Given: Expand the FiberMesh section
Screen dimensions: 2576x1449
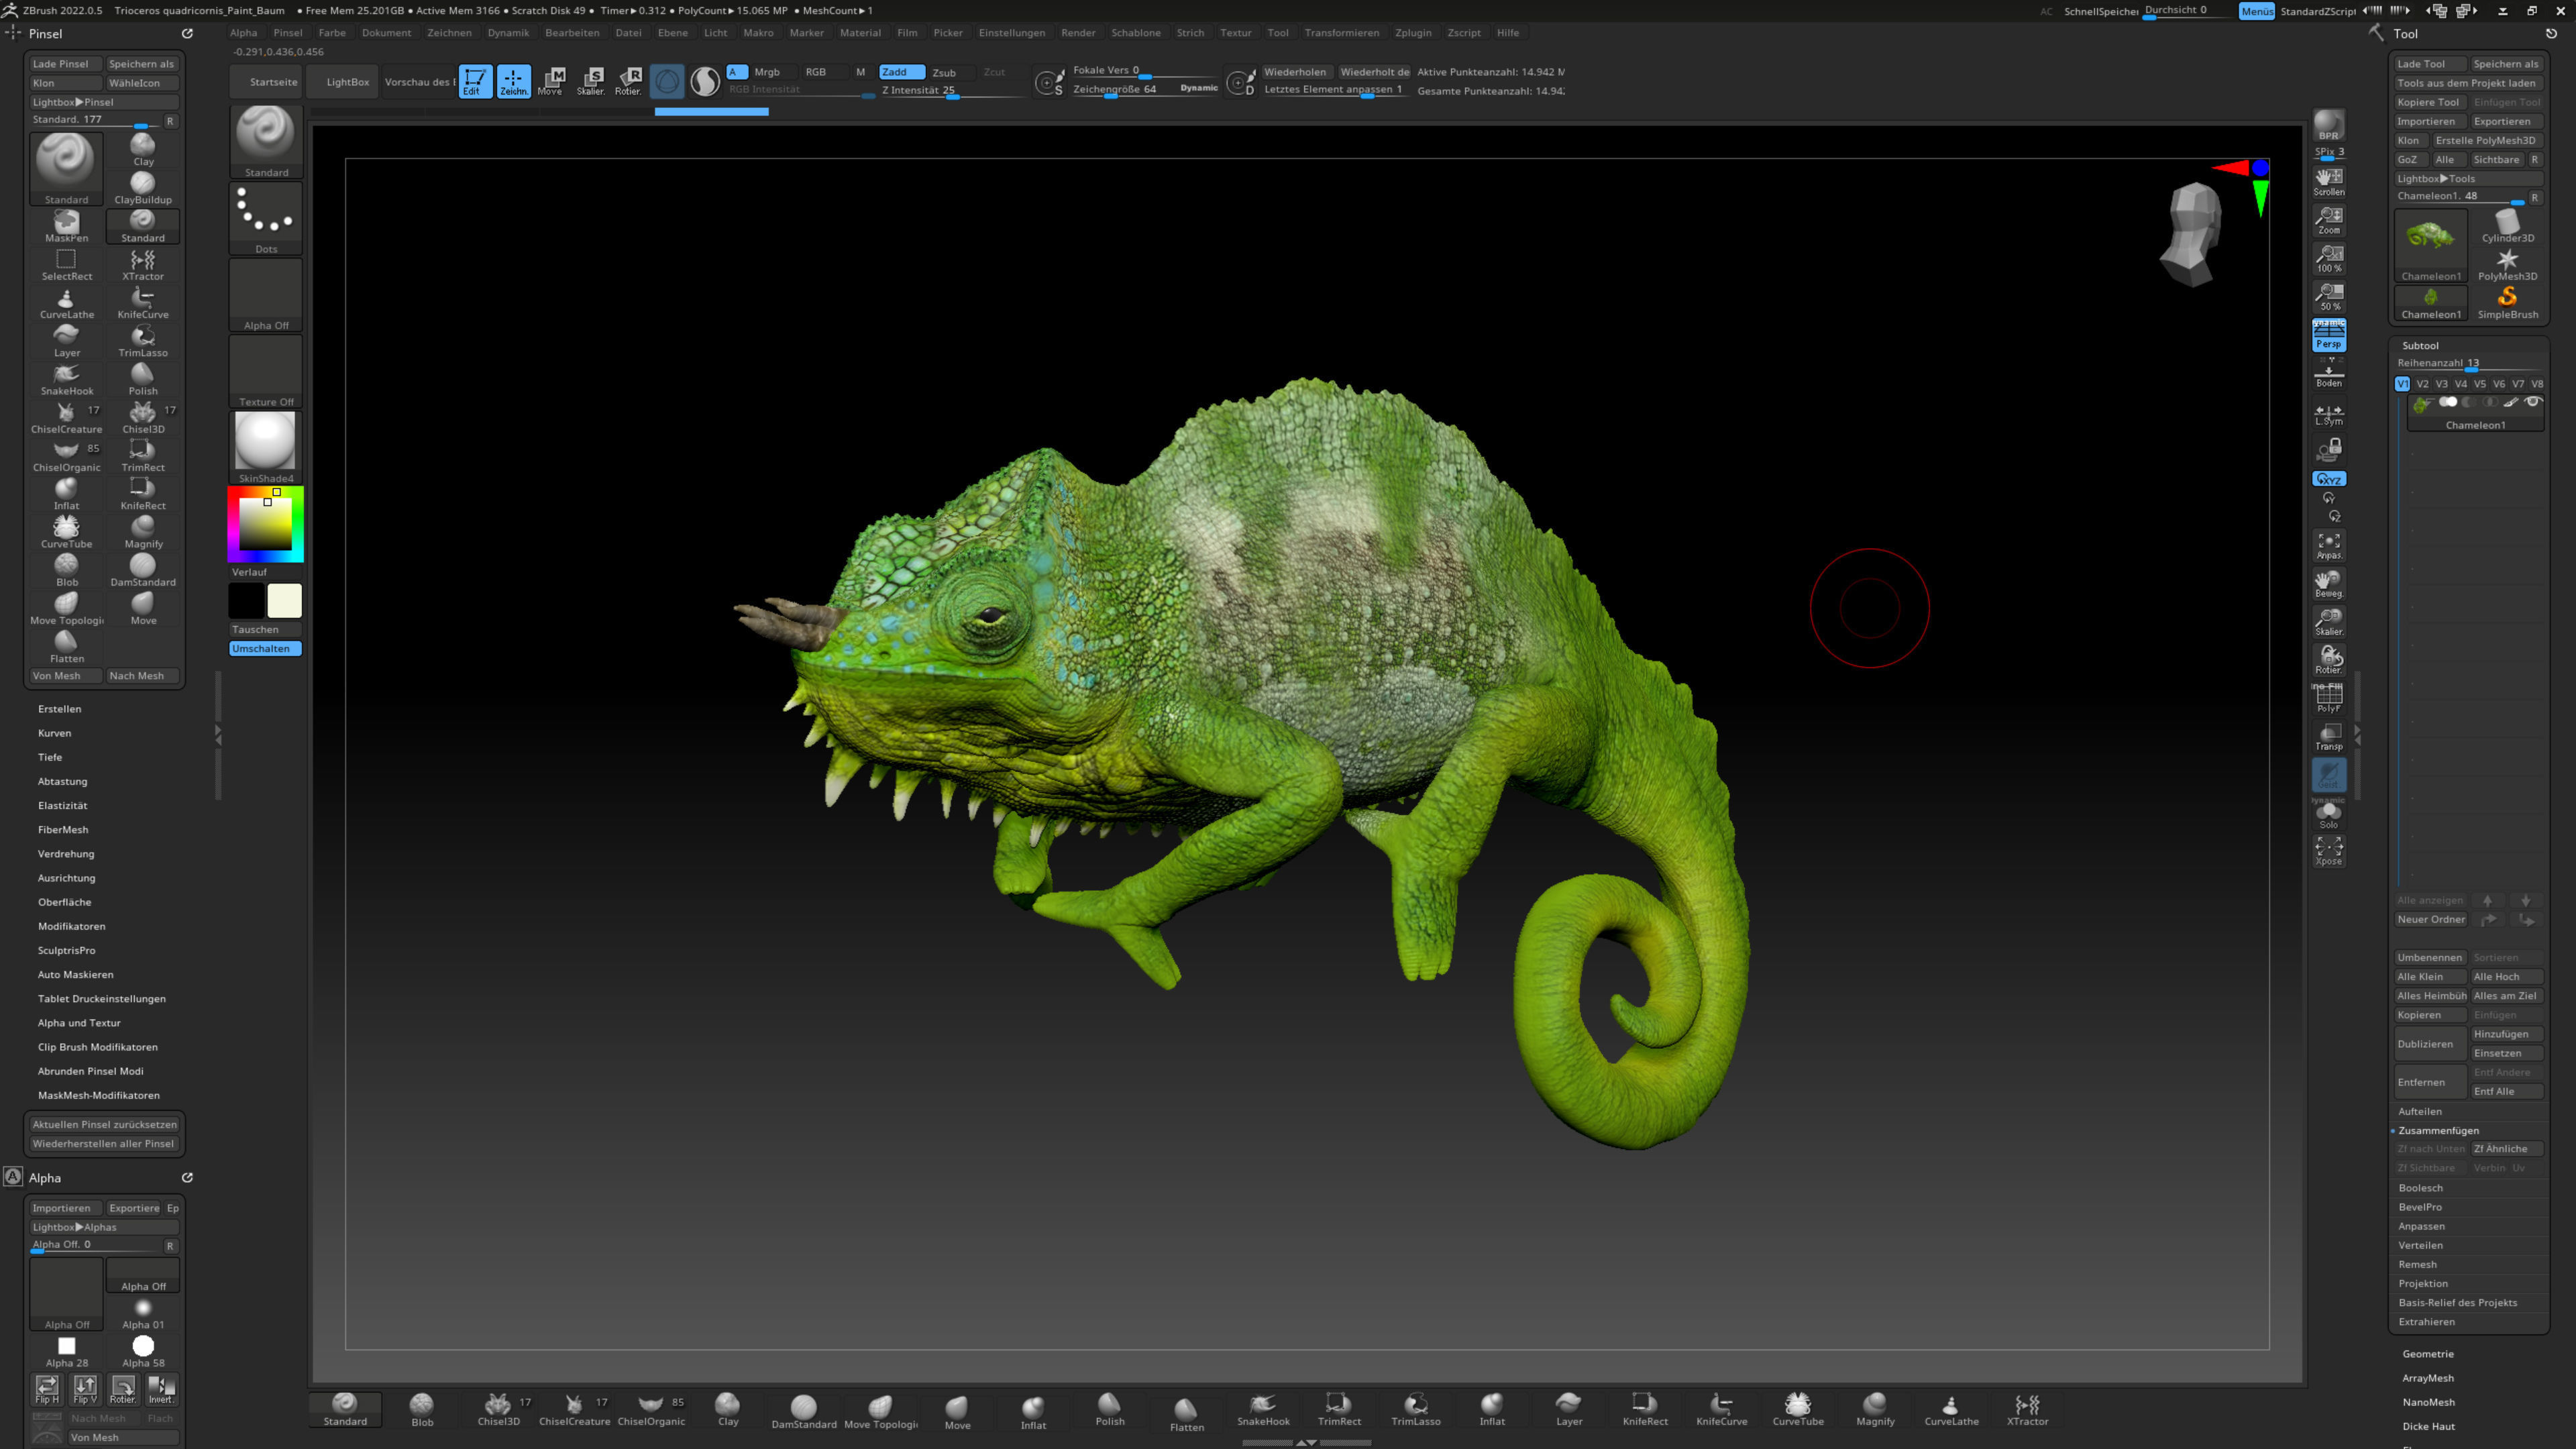Looking at the screenshot, I should click(x=63, y=830).
